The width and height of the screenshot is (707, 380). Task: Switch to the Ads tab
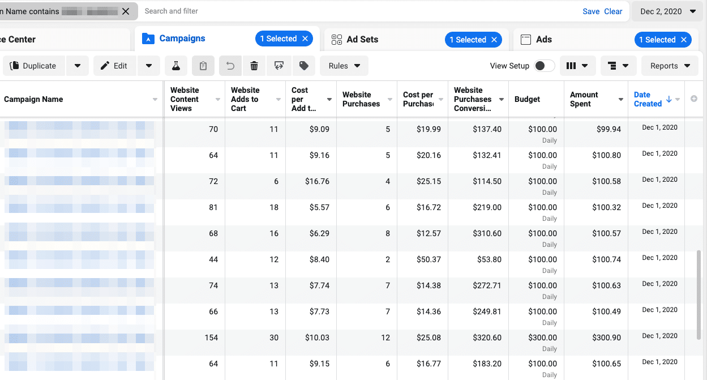coord(543,40)
